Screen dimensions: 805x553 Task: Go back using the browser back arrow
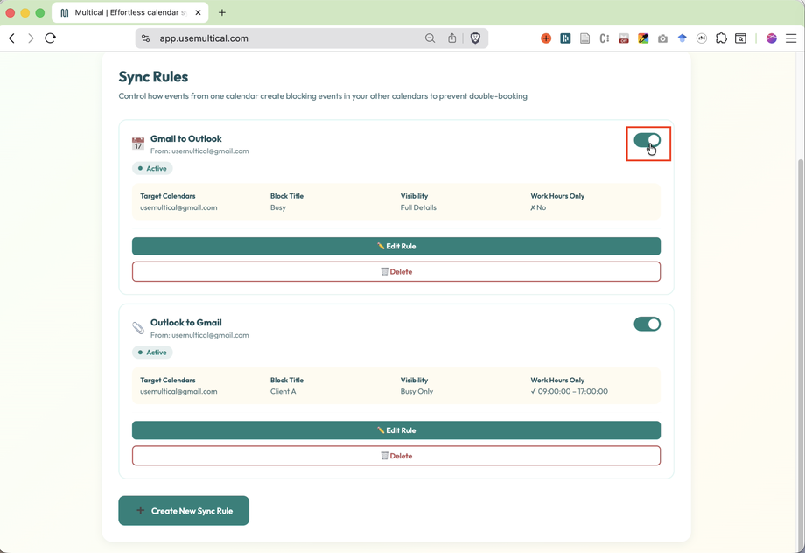coord(11,38)
